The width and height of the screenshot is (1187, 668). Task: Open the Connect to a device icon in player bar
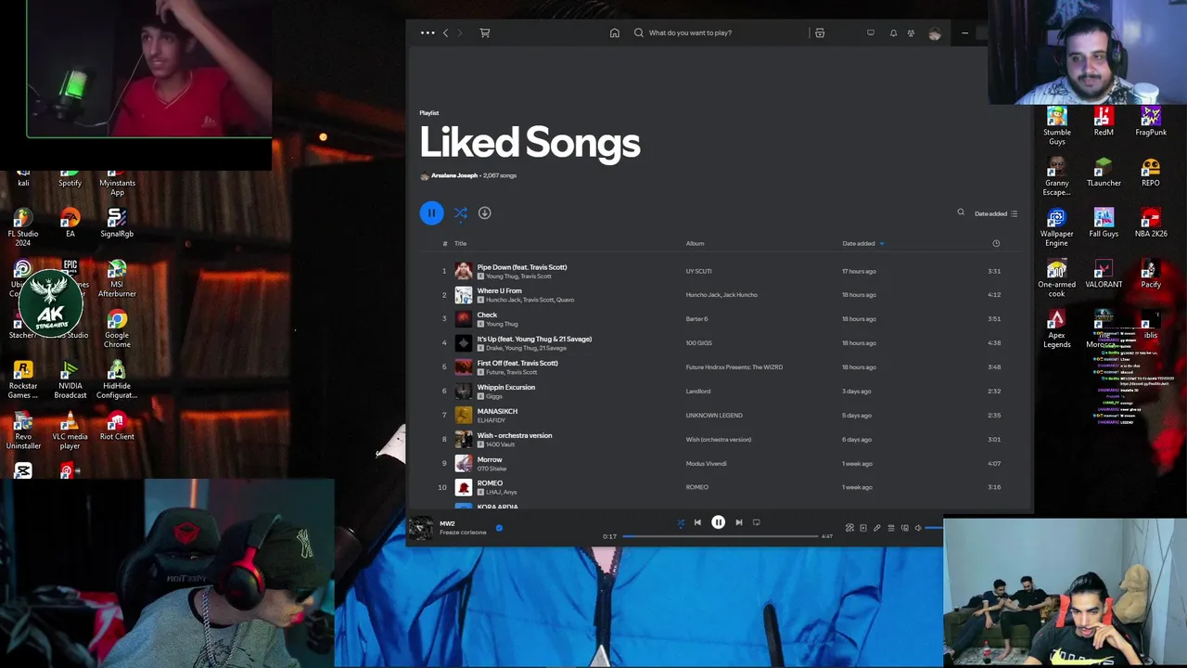[905, 528]
